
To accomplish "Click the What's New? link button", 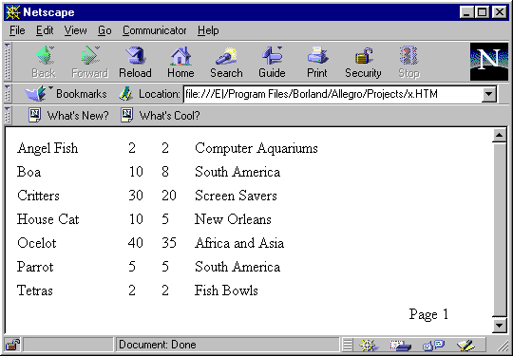I will click(x=68, y=116).
